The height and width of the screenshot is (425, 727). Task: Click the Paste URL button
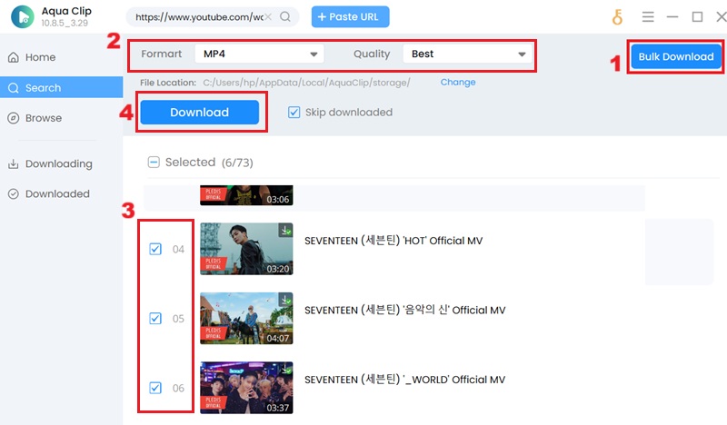click(x=350, y=16)
